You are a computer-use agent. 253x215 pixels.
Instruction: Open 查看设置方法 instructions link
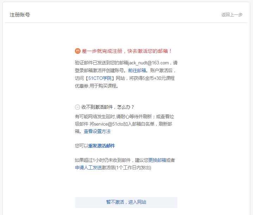coord(97,131)
